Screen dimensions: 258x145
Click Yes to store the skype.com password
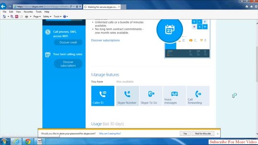coord(185,134)
